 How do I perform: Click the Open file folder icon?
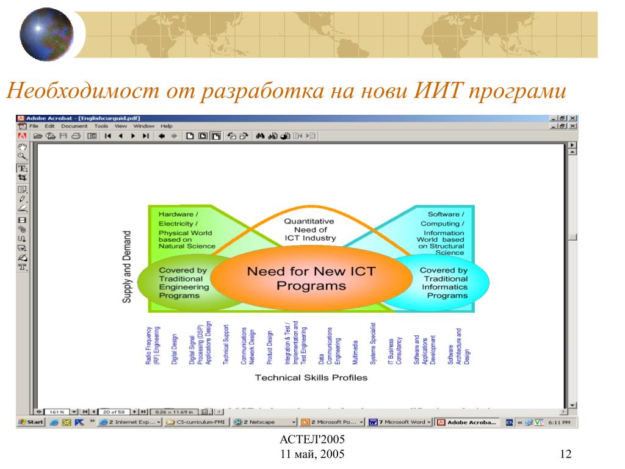click(x=38, y=136)
